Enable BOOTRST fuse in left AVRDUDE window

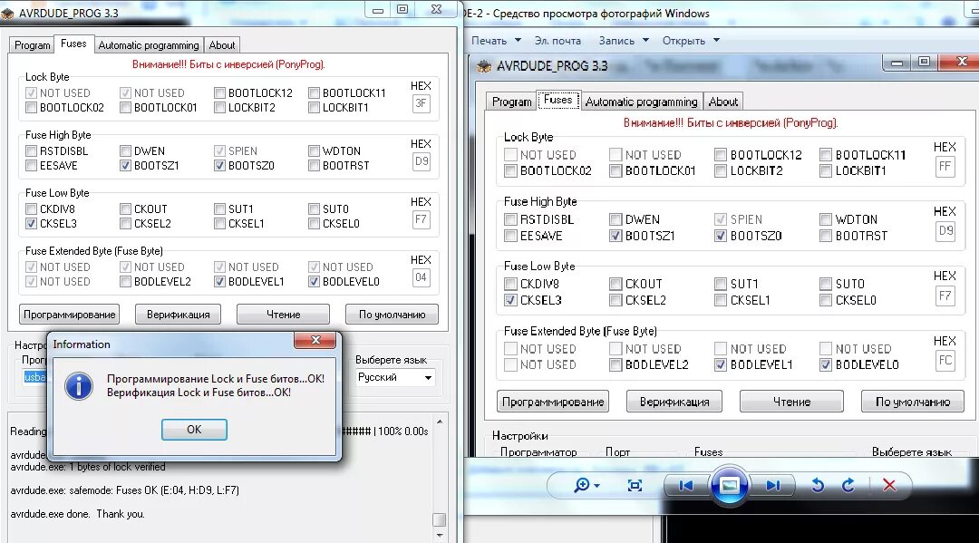click(x=314, y=165)
